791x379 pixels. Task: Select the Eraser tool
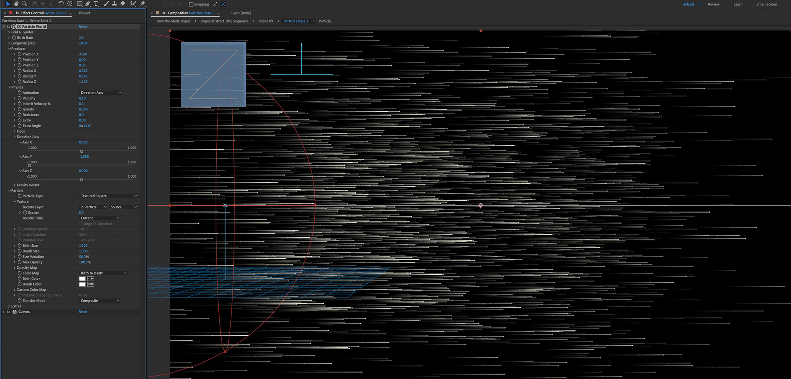point(122,4)
